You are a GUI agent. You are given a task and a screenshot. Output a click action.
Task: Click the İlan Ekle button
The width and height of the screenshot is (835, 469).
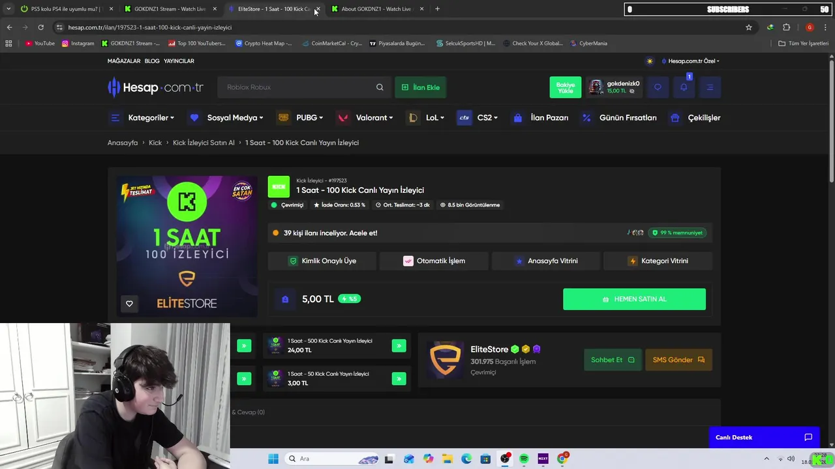click(421, 87)
